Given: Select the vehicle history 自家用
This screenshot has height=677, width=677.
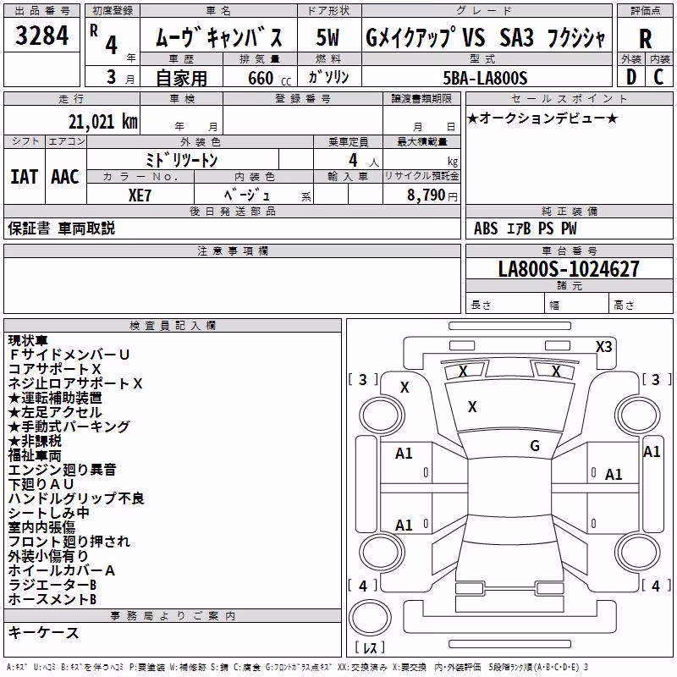Looking at the screenshot, I should tap(181, 78).
